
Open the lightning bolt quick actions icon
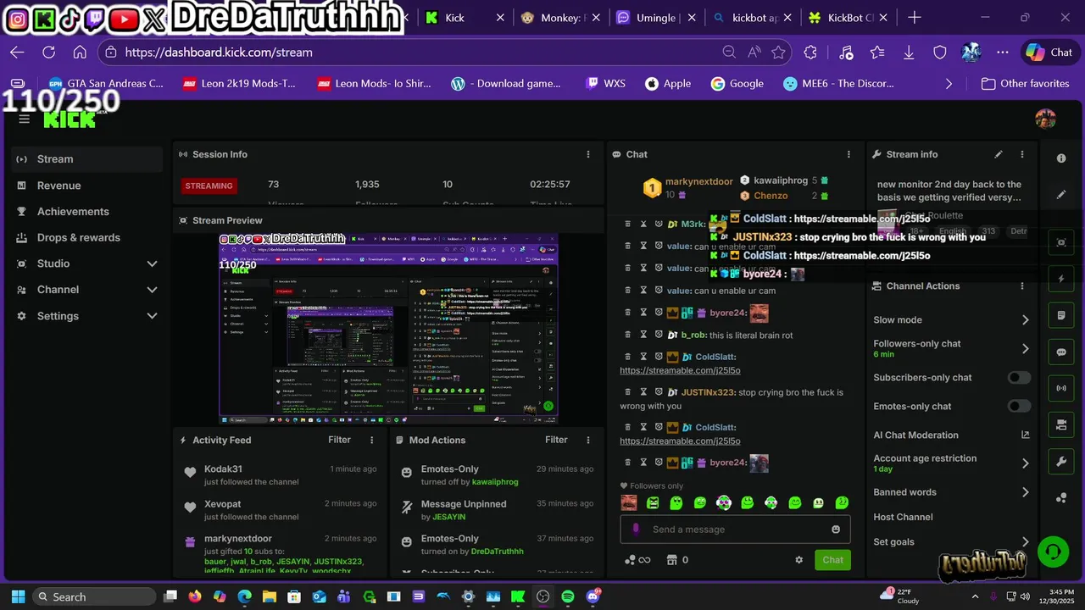(1061, 279)
